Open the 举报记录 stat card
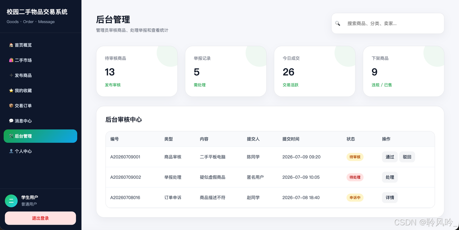This screenshot has height=230, width=459. (226, 71)
